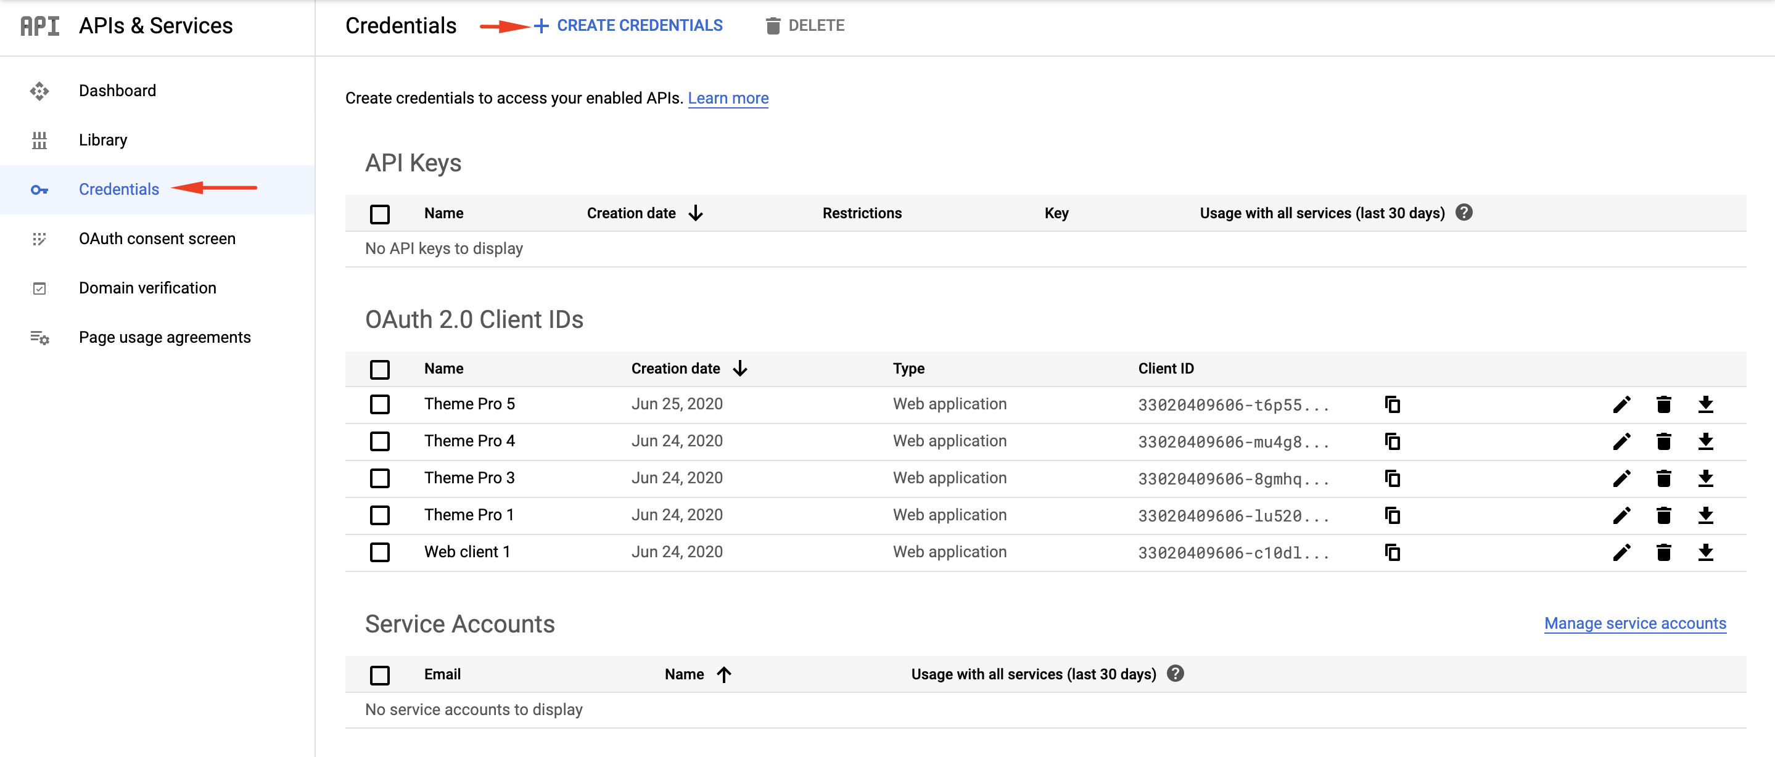The width and height of the screenshot is (1775, 757).
Task: Edit the Theme Pro 4 OAuth client
Action: (1621, 441)
